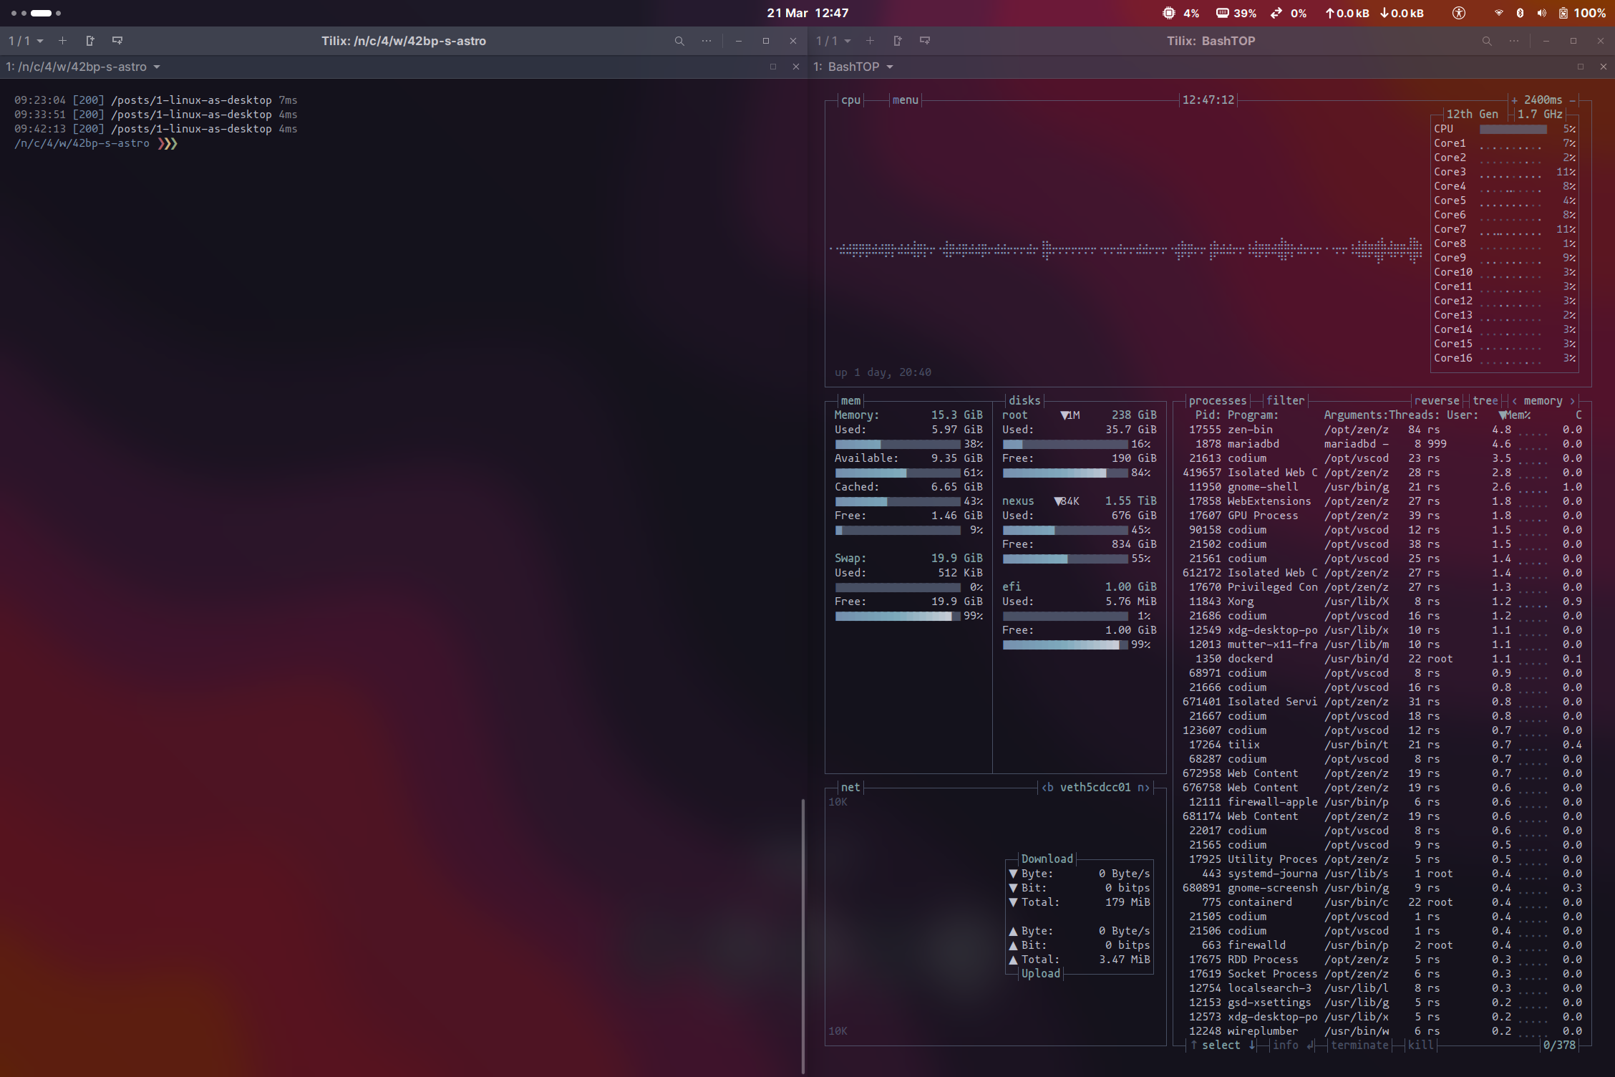
Task: Click the info option at processes bottom
Action: point(1292,1045)
